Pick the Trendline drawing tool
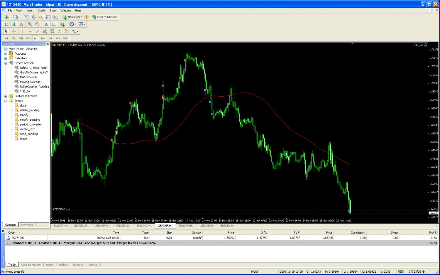 [x=37, y=31]
